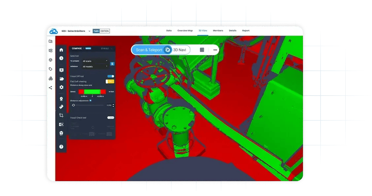
Task: Switch to 3D Navi mode
Action: tap(180, 50)
